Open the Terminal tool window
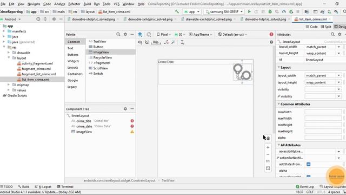346x195 pixels. tap(65, 186)
